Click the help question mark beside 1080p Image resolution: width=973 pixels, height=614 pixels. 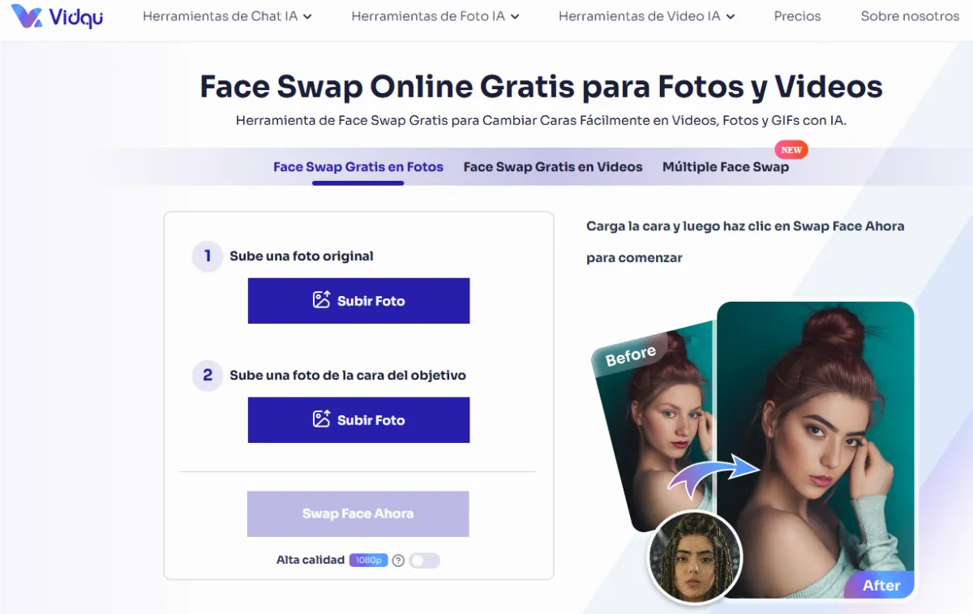pyautogui.click(x=398, y=560)
